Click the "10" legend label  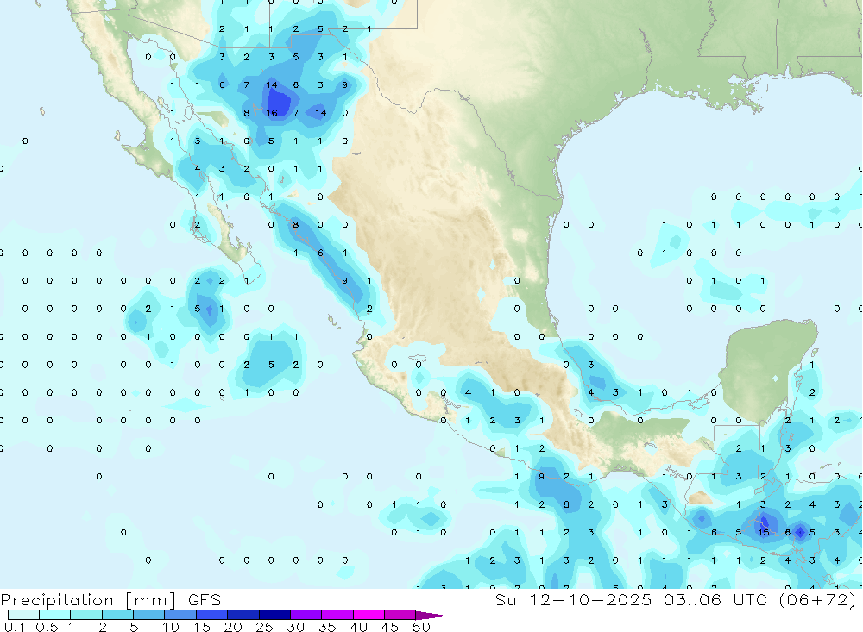tap(171, 627)
